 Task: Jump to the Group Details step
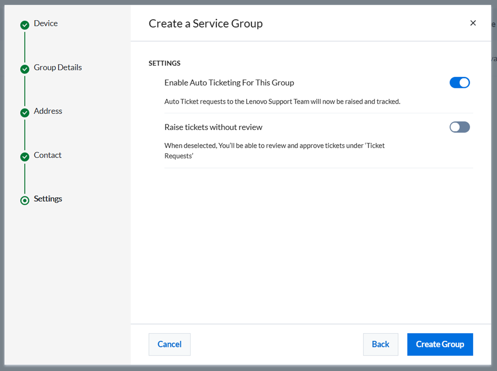[58, 68]
